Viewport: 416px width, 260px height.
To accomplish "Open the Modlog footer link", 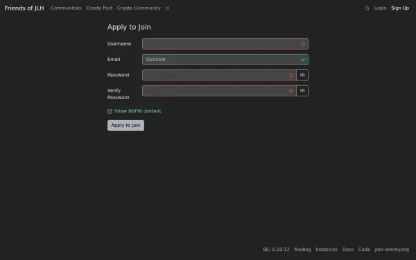I will (302, 250).
